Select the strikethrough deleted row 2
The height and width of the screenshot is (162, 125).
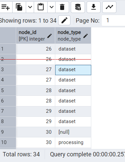point(45,59)
